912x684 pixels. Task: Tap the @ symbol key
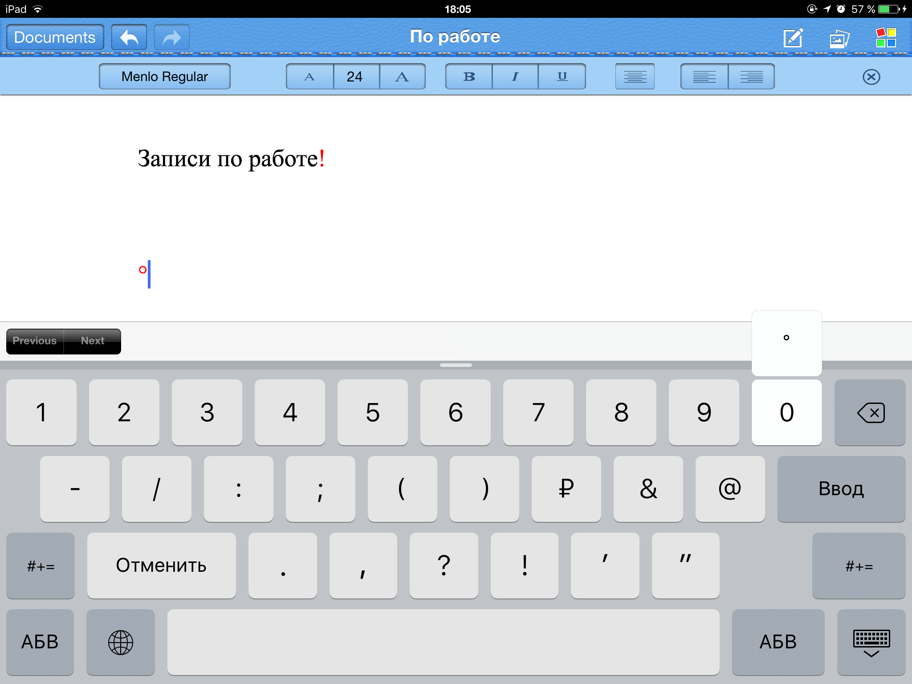pos(730,489)
